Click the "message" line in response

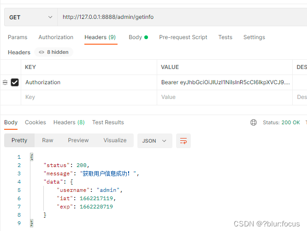(x=91, y=173)
